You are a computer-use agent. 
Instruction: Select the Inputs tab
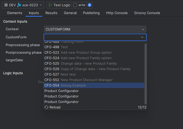pos(34,13)
